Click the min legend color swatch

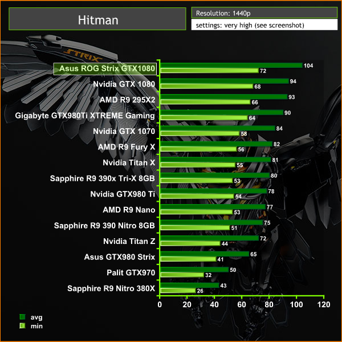[x=22, y=326]
